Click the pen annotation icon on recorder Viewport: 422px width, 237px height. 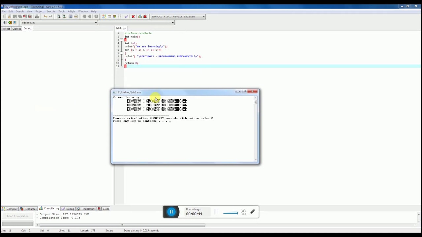pyautogui.click(x=252, y=212)
